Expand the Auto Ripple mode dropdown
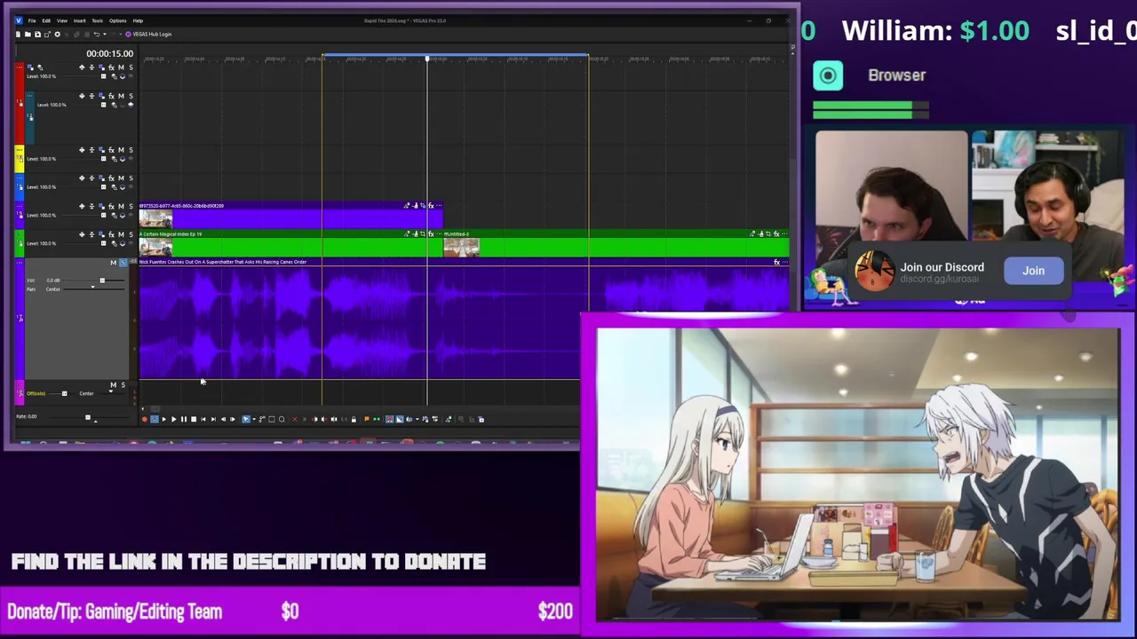This screenshot has height=639, width=1137. [417, 419]
